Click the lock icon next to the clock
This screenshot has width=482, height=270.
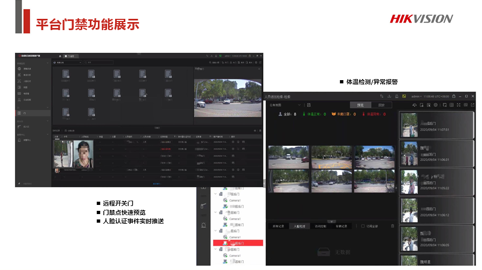453,96
